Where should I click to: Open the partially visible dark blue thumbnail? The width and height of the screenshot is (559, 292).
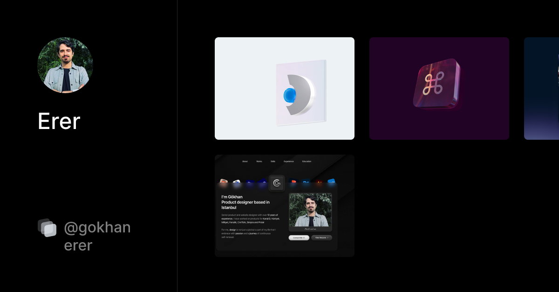[x=542, y=88]
